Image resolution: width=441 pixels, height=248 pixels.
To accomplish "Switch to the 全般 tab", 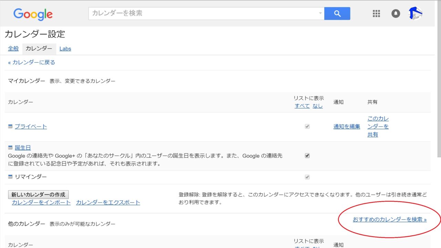I will (x=13, y=49).
